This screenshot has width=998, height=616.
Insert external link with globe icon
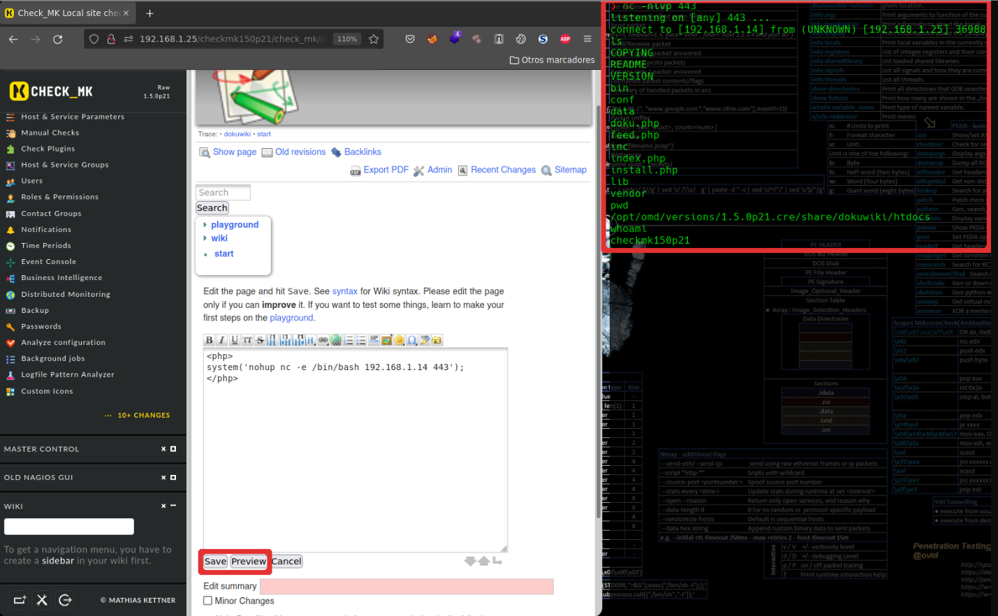pos(336,340)
